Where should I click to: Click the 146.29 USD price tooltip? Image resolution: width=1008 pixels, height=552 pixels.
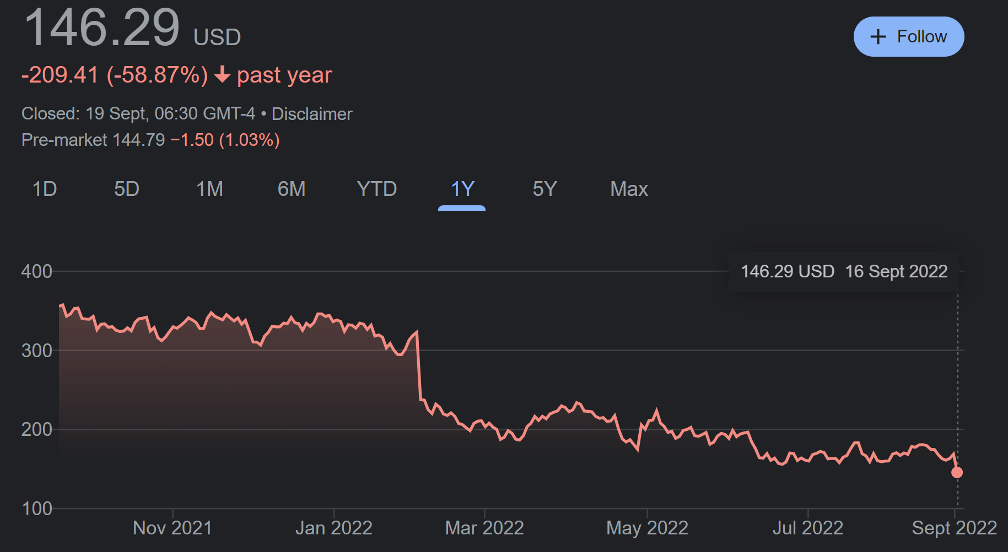point(843,271)
